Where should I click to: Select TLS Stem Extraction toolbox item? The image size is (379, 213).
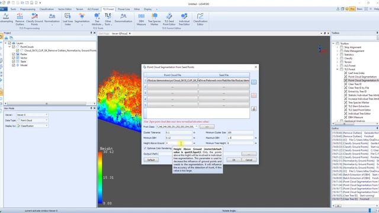[x=358, y=106]
